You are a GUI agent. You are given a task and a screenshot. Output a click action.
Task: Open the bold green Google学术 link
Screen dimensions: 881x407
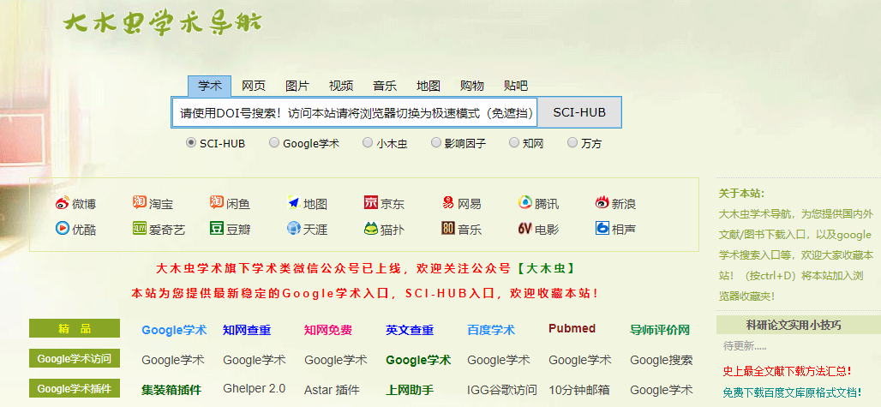point(418,360)
